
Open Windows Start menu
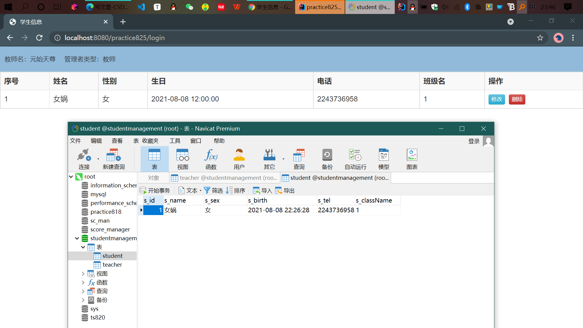pos(8,7)
